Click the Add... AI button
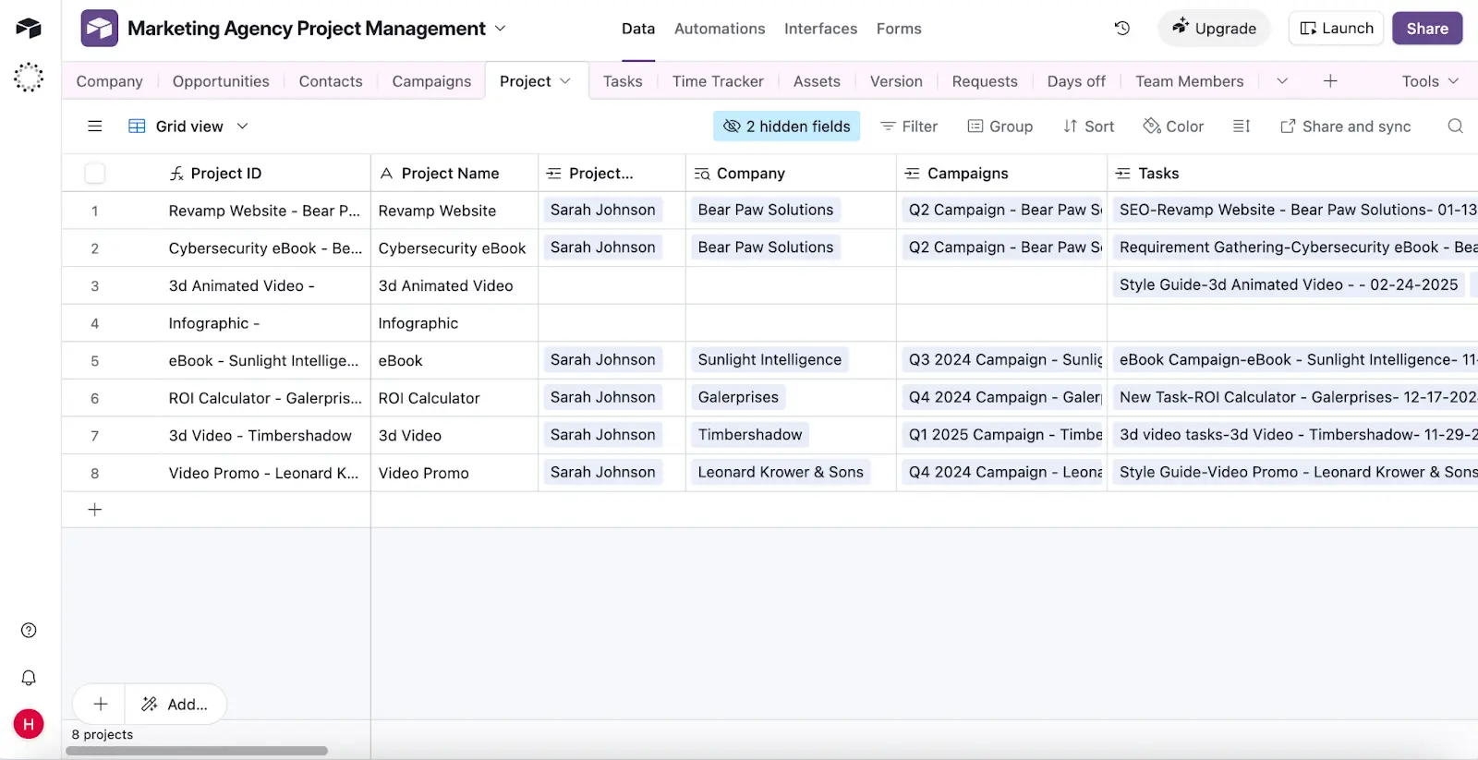The image size is (1478, 760). coord(175,705)
